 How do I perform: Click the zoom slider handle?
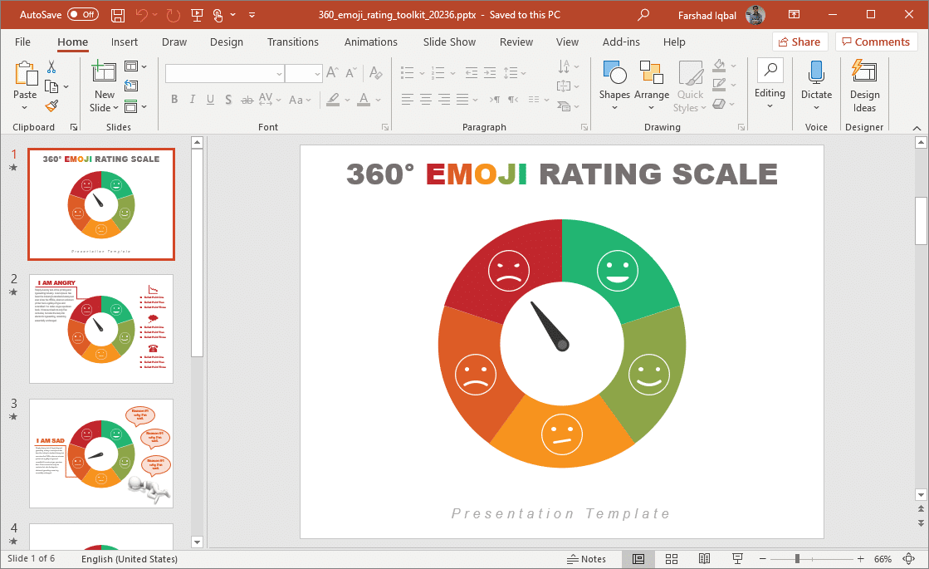(x=796, y=559)
